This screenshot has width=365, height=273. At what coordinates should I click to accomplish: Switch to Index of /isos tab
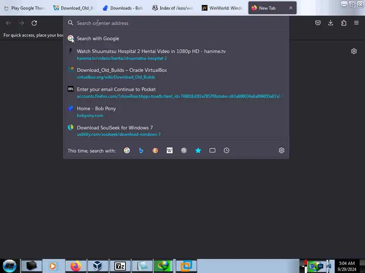(173, 8)
